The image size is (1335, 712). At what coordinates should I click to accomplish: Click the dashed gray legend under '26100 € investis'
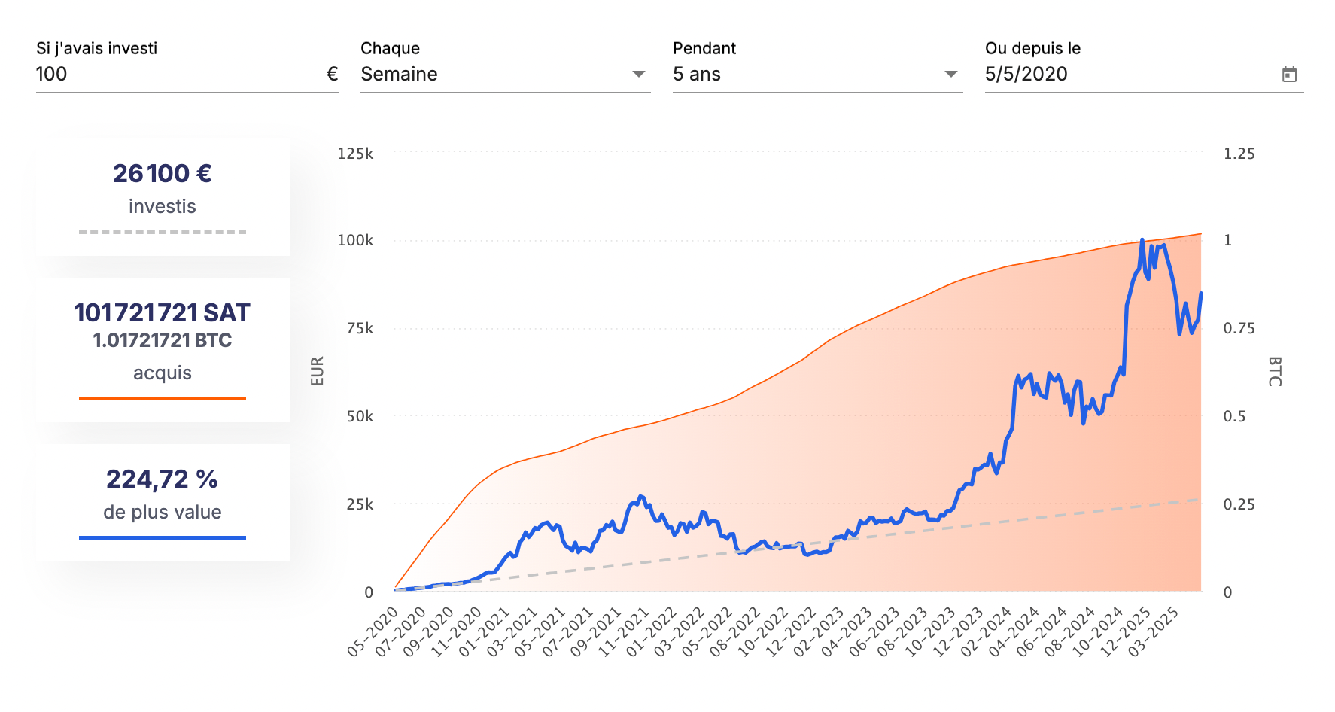click(162, 231)
